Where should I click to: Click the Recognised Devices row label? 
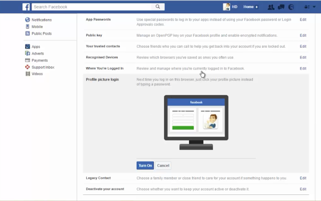click(102, 57)
